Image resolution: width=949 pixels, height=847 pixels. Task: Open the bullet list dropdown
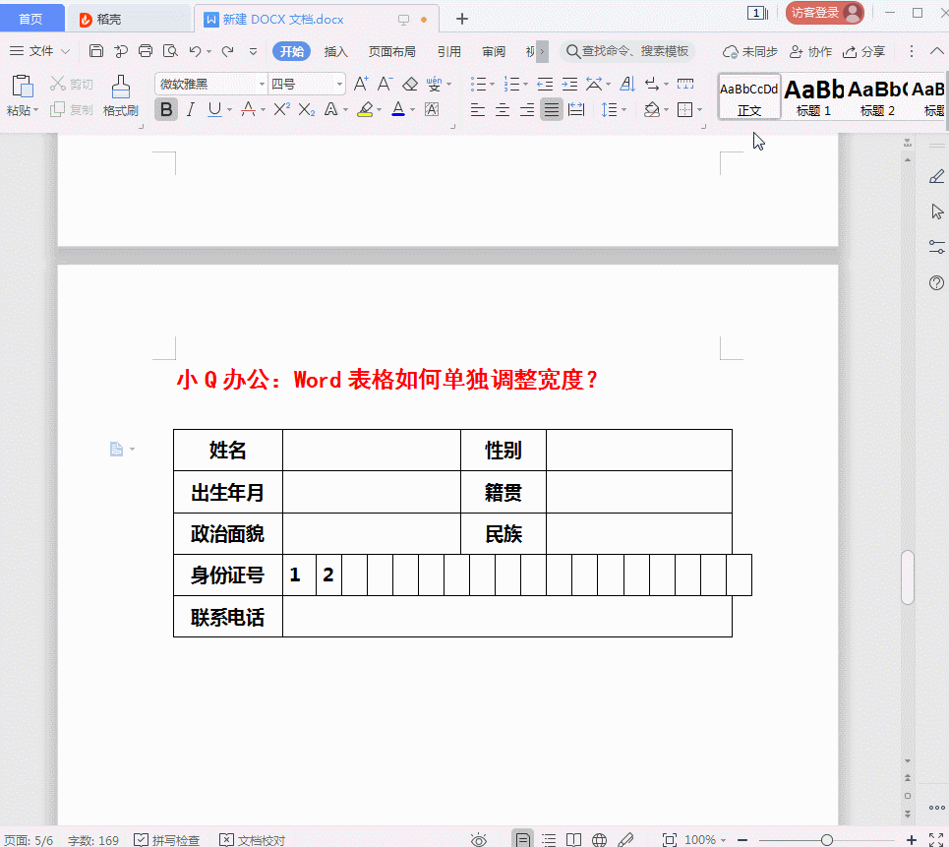492,85
